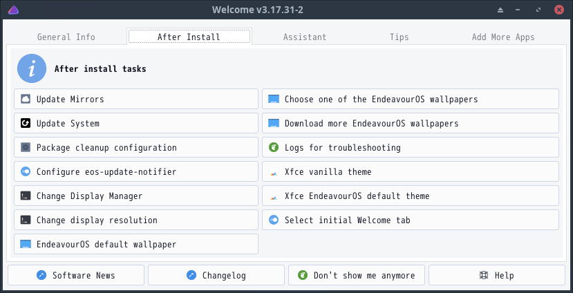Click the green icon beside Logs for troubleshooting
This screenshot has width=573, height=293.
(x=274, y=147)
